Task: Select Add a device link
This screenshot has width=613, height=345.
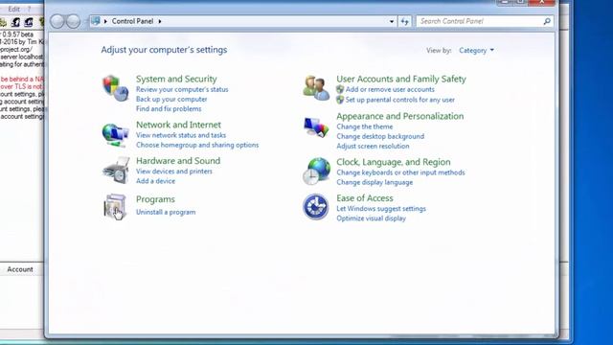Action: tap(155, 181)
